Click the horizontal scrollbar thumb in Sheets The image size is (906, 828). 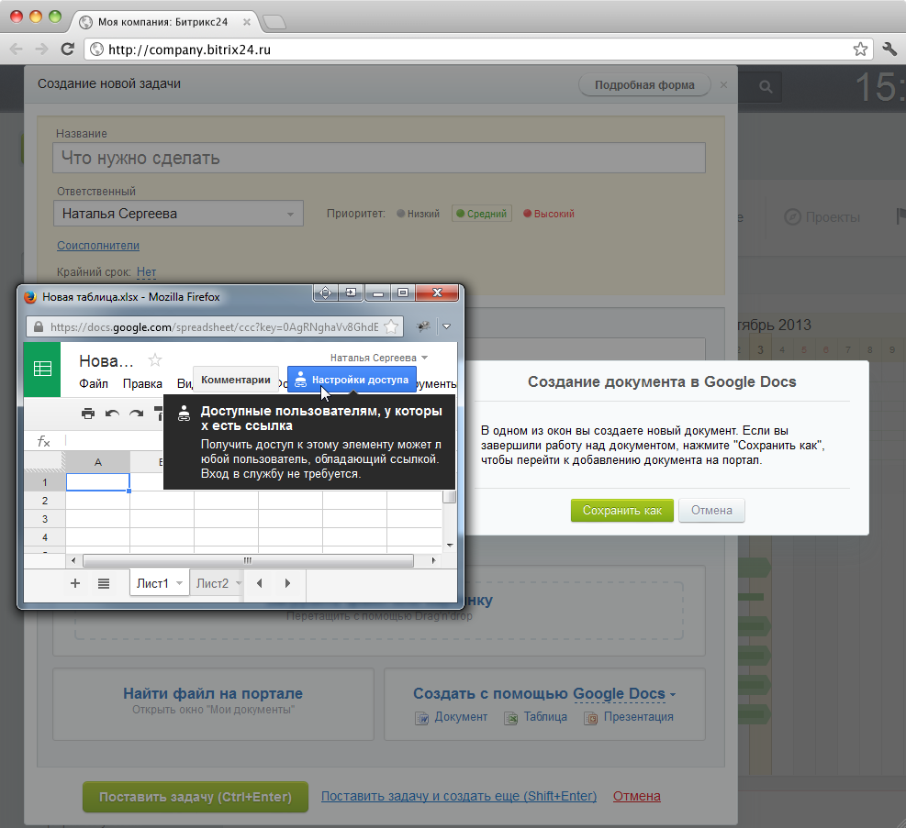point(249,560)
